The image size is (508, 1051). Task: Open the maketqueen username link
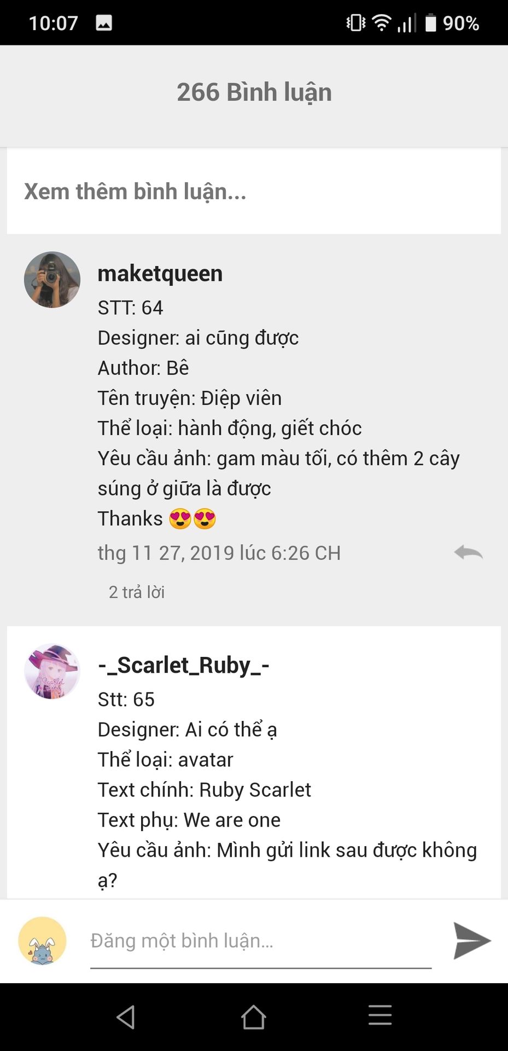160,273
